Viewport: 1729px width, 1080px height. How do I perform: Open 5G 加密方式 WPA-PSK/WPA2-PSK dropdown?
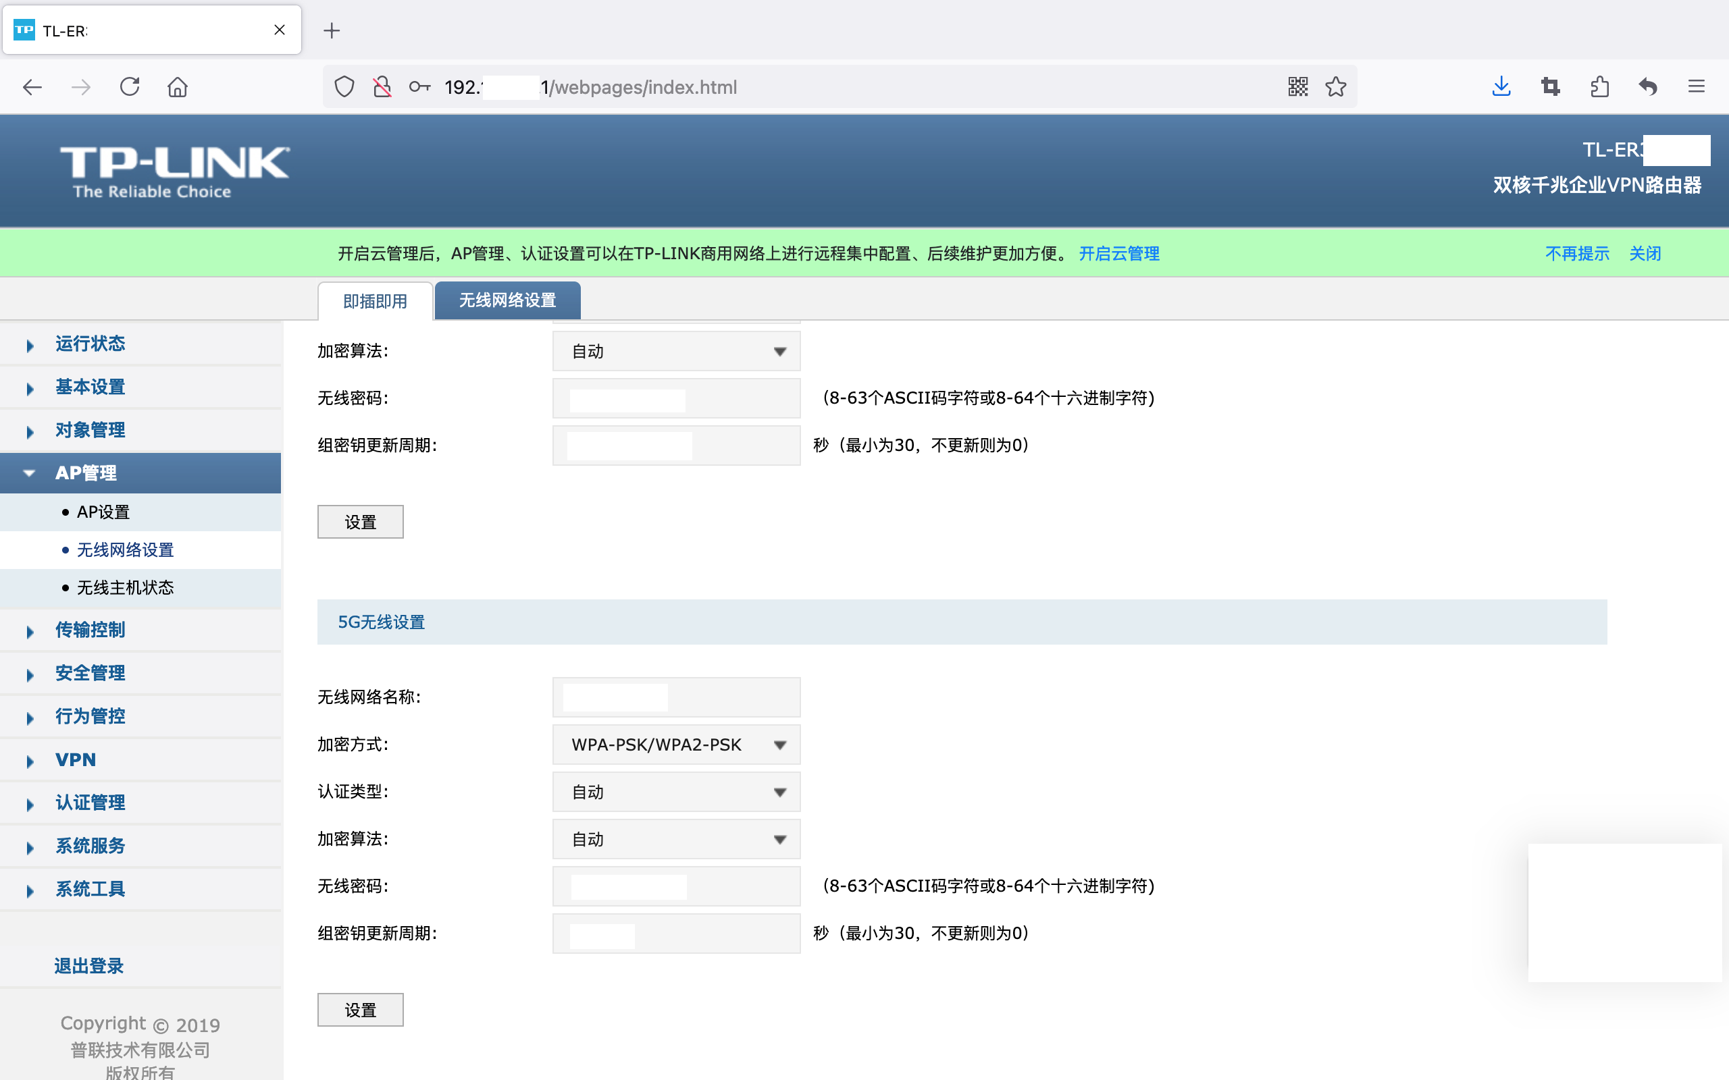pos(676,745)
